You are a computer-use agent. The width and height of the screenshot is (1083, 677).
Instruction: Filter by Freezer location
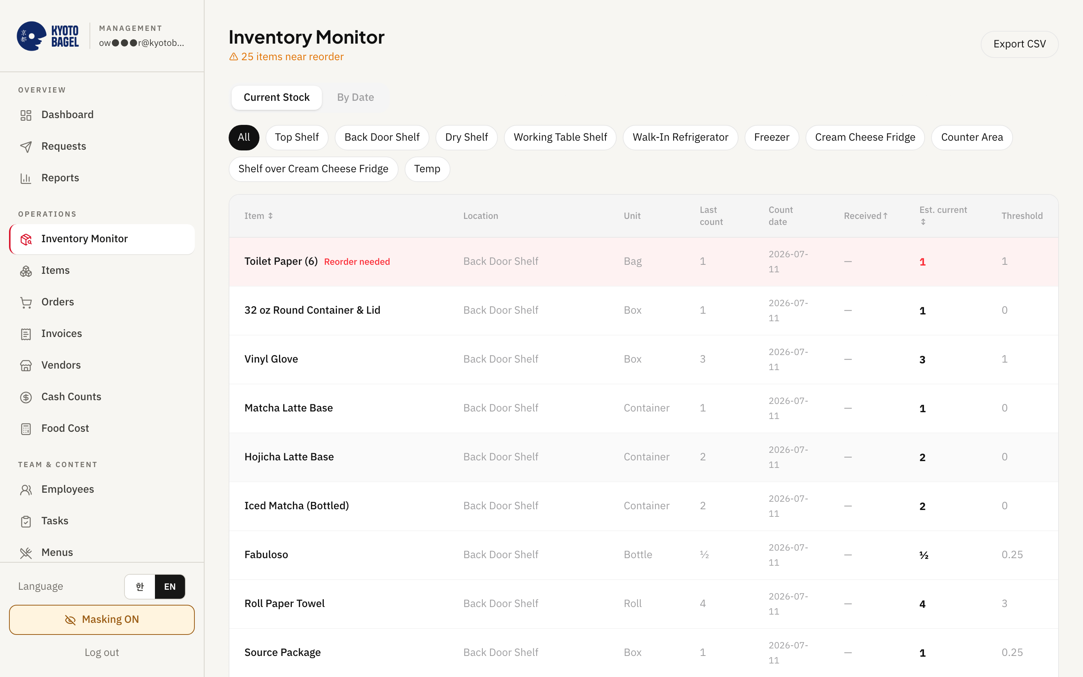[x=772, y=137]
